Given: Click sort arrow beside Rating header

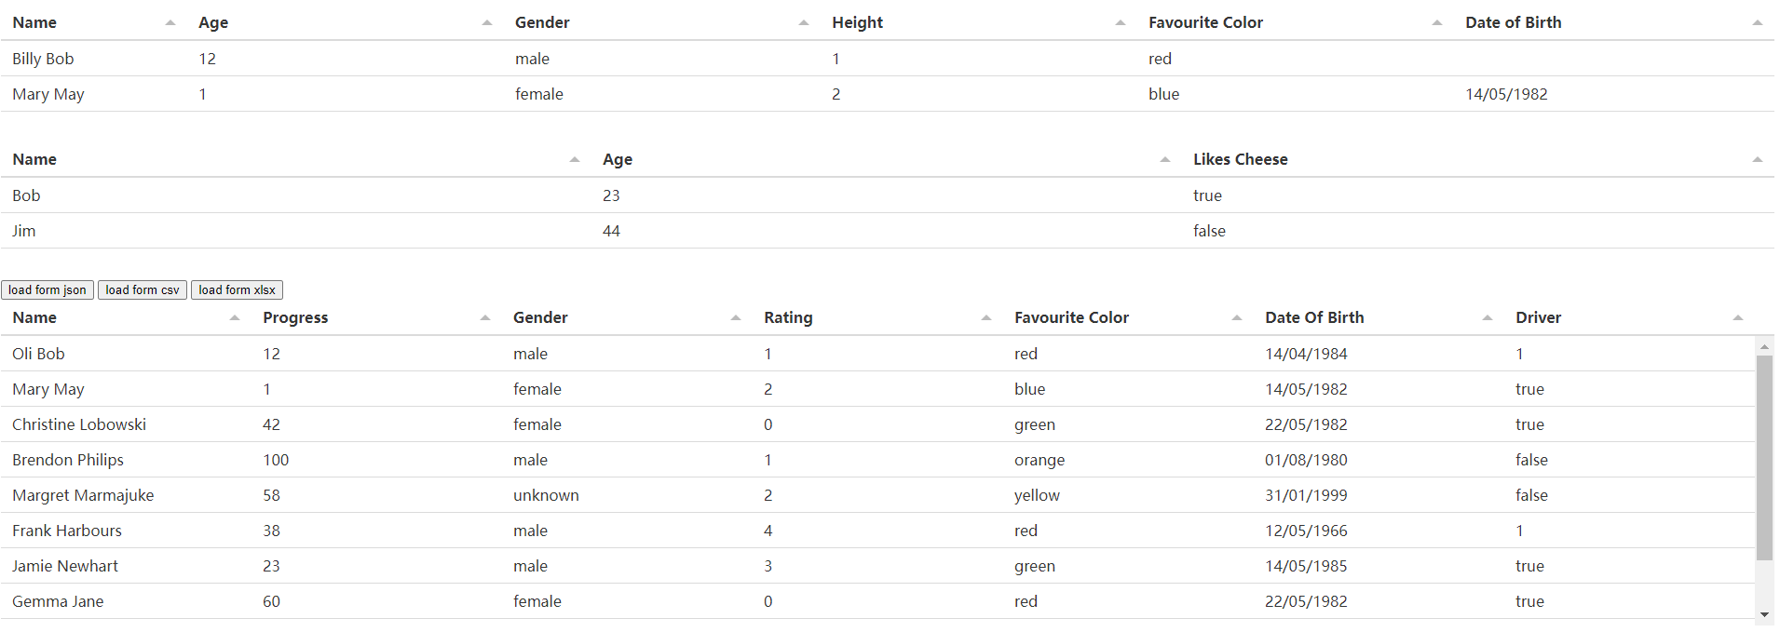Looking at the screenshot, I should 985,318.
